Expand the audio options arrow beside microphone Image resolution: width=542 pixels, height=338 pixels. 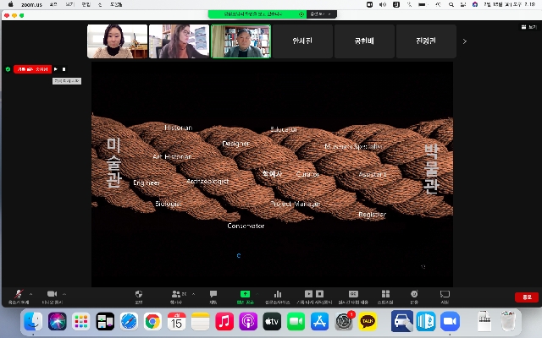point(31,294)
